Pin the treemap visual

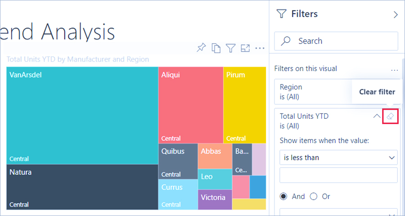point(202,48)
